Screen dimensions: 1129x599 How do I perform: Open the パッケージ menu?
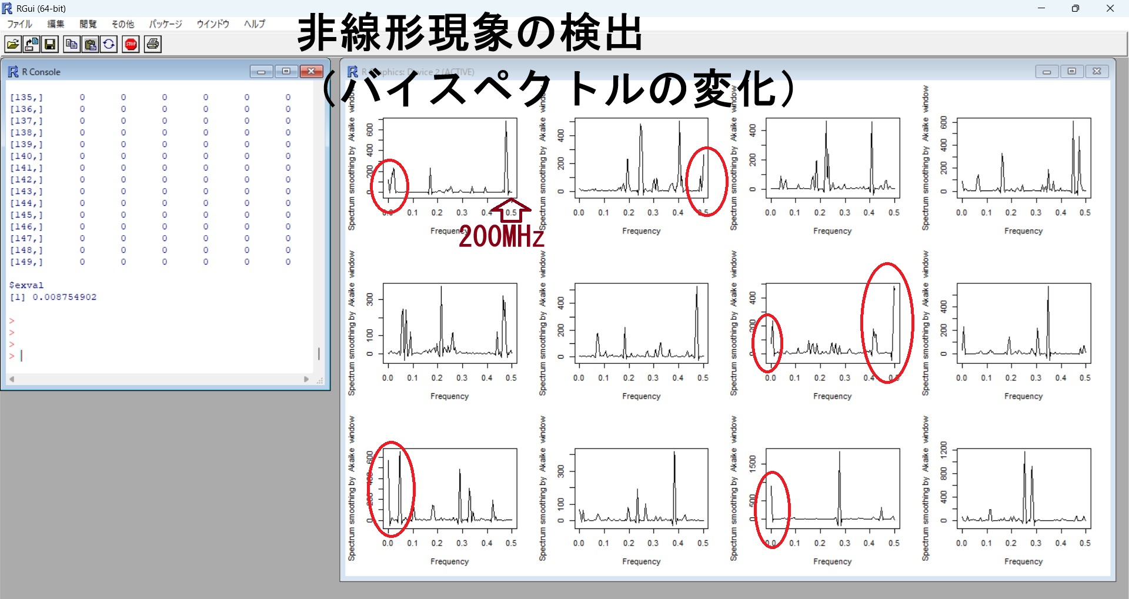[x=165, y=24]
